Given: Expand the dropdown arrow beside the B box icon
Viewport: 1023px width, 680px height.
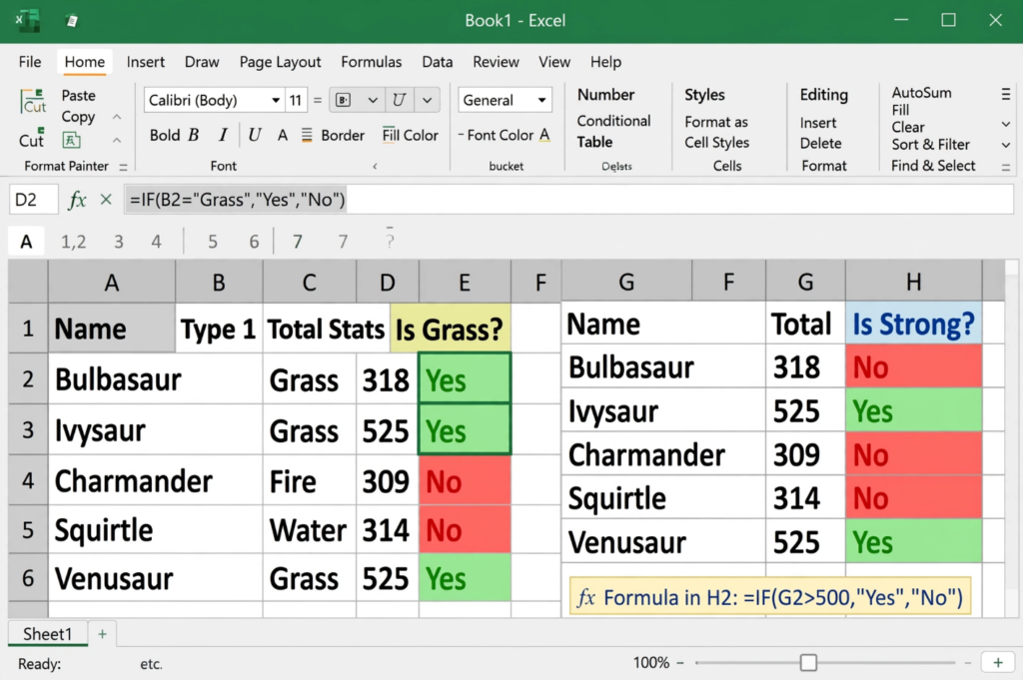Looking at the screenshot, I should [x=373, y=100].
